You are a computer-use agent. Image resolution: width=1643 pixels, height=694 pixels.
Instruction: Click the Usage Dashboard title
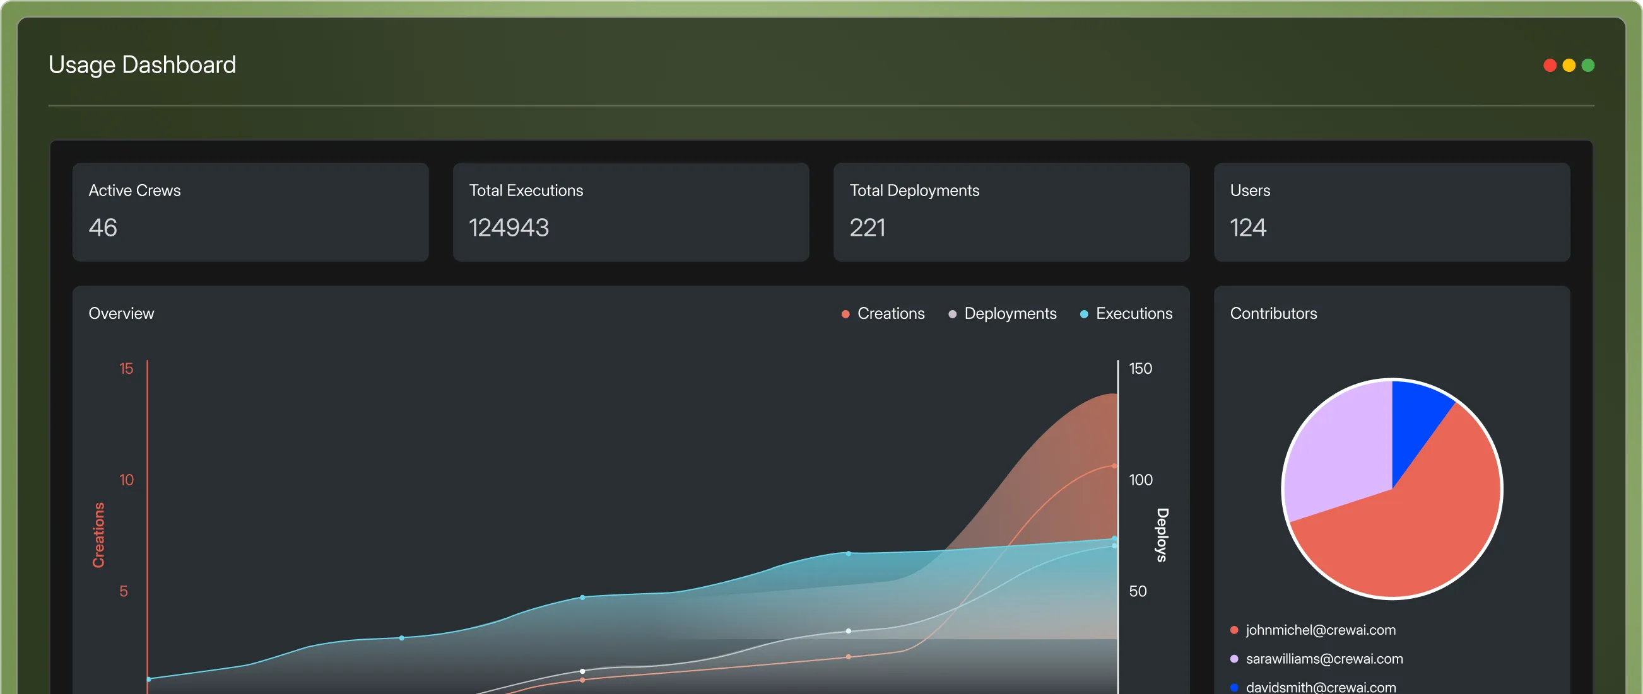[x=142, y=64]
